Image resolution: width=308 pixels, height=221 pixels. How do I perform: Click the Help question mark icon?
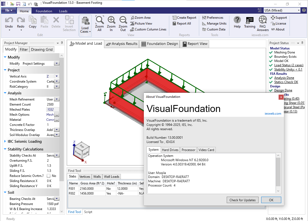(x=237, y=20)
